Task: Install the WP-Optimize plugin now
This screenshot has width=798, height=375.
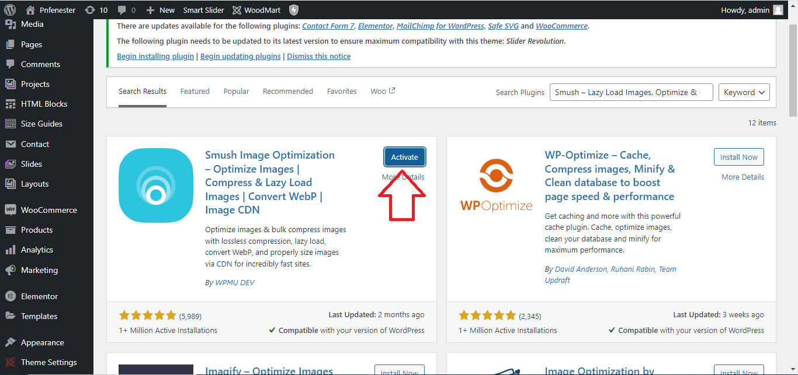Action: coord(738,157)
